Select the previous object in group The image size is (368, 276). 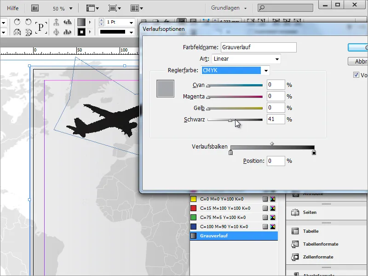point(68,22)
